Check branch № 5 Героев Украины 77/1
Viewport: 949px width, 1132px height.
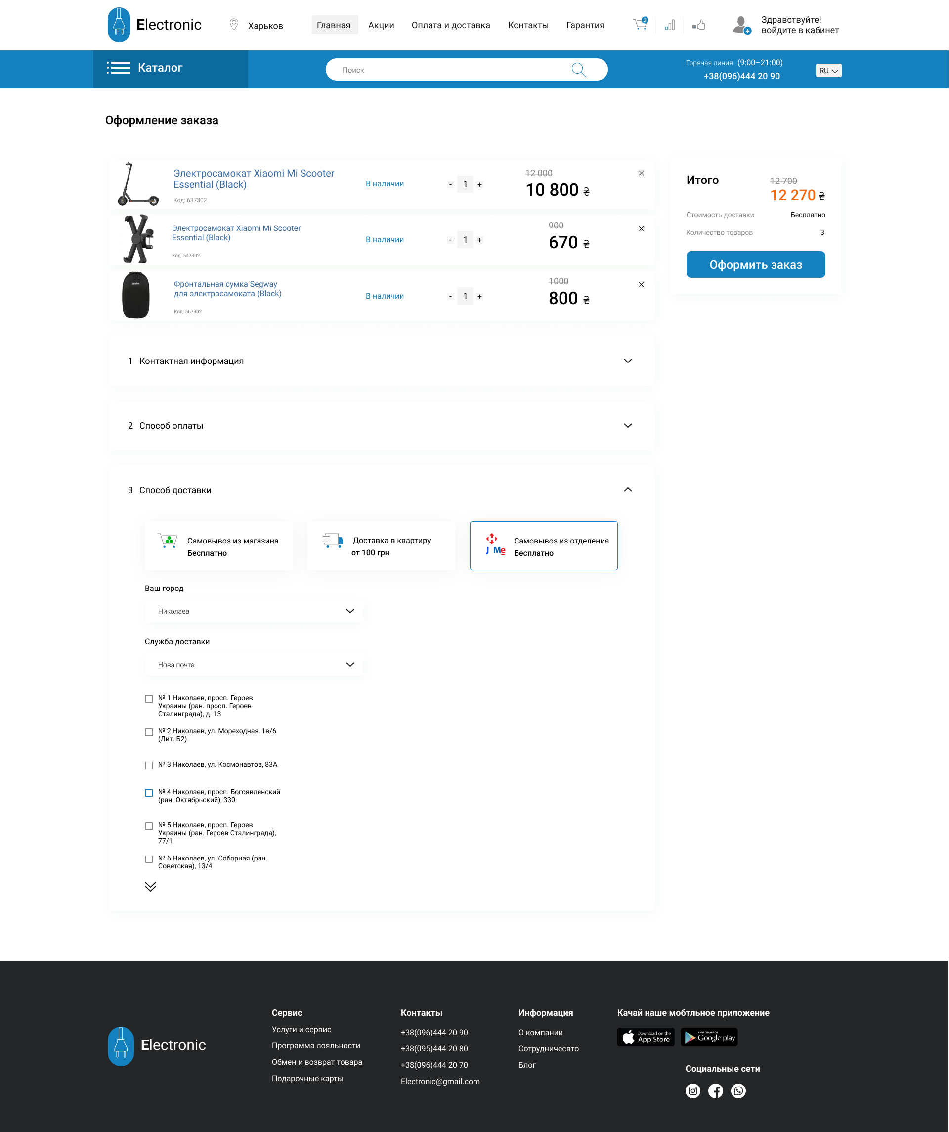[x=149, y=826]
